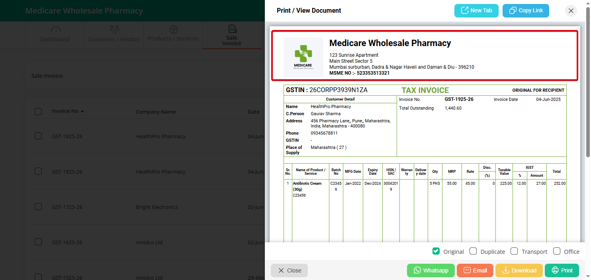This screenshot has height=280, width=591.
Task: Click invoice number GST-1625-26 in the list
Action: coord(67,242)
